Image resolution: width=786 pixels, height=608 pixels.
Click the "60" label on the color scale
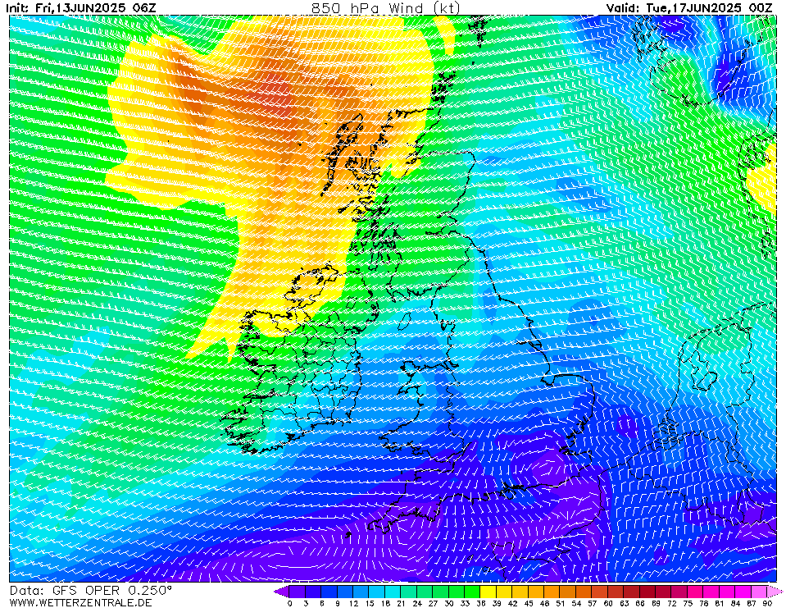coord(608,603)
